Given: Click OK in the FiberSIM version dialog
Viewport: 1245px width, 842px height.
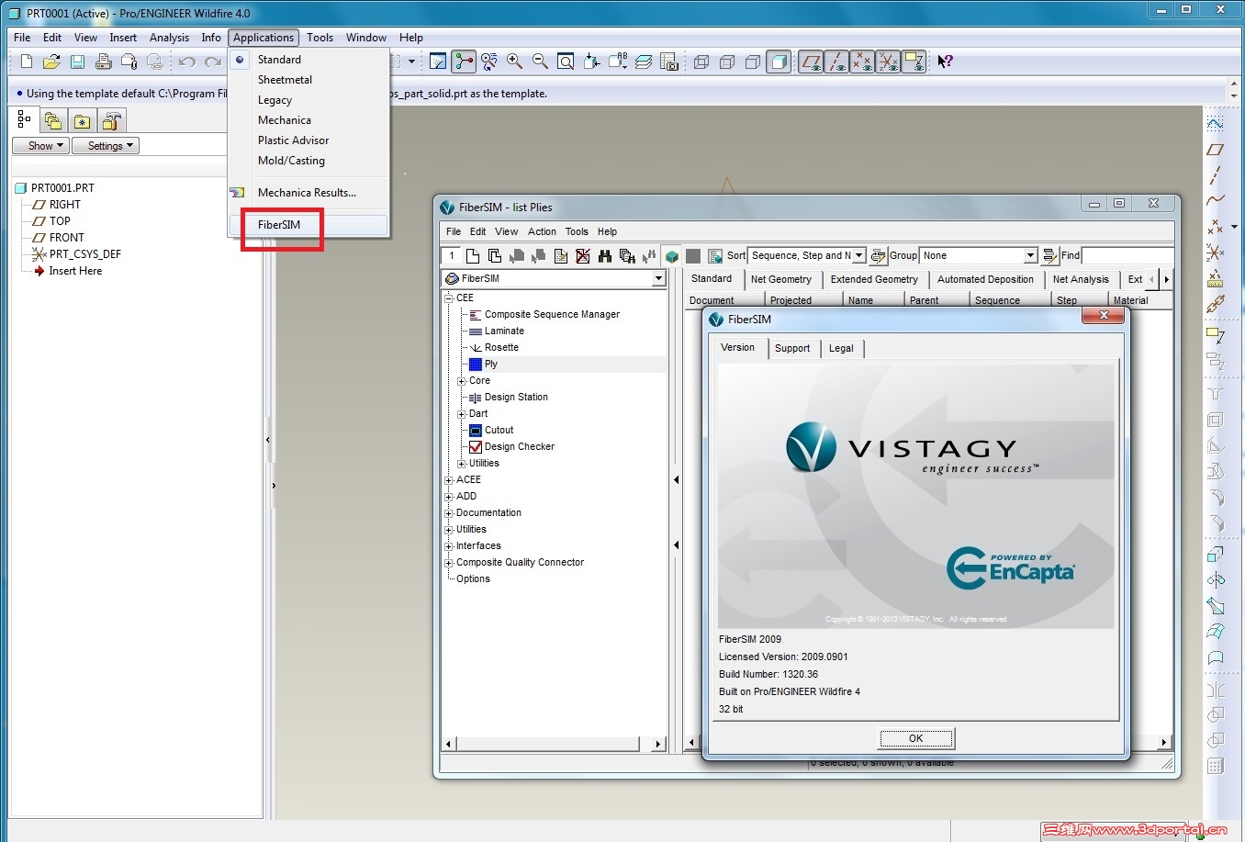Looking at the screenshot, I should pyautogui.click(x=915, y=737).
